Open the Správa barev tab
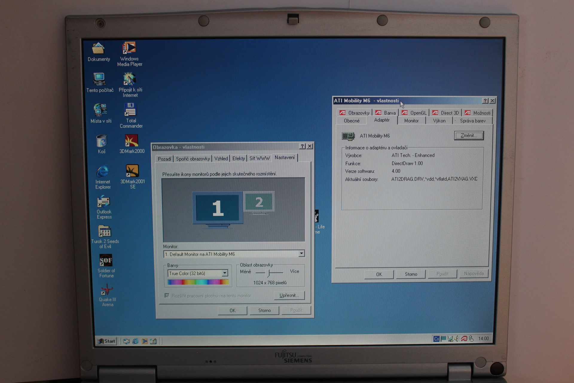 click(473, 121)
